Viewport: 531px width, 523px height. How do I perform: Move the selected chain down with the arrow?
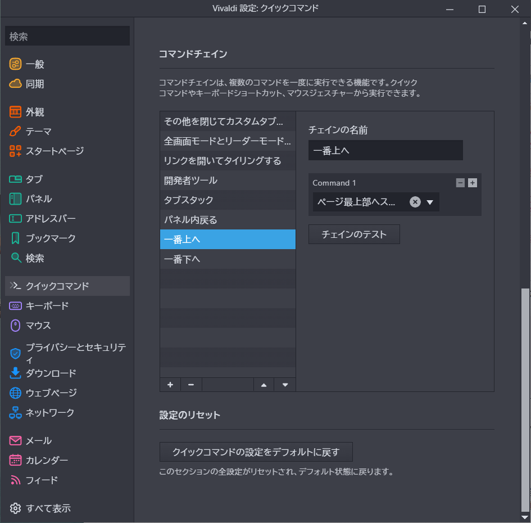pos(285,385)
